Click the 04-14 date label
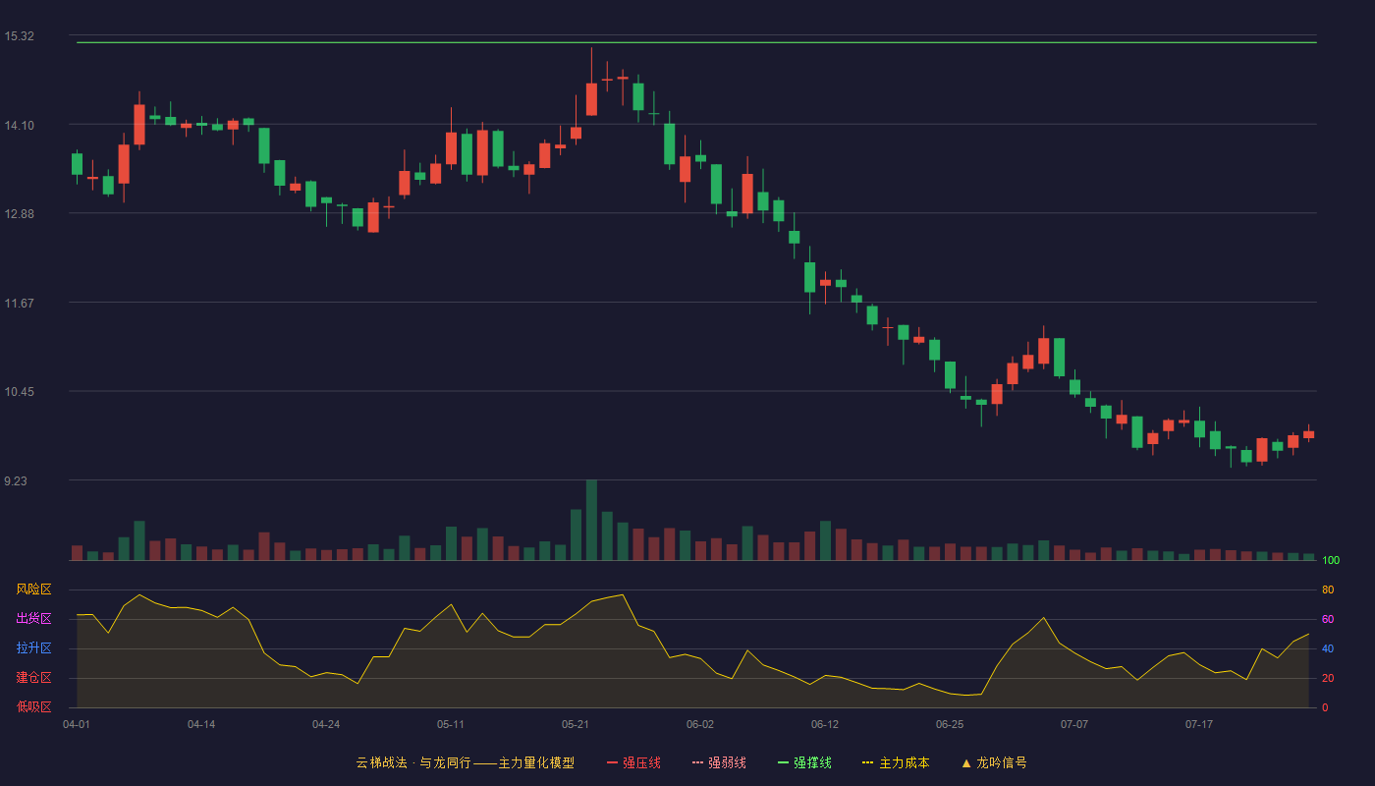 pos(201,724)
